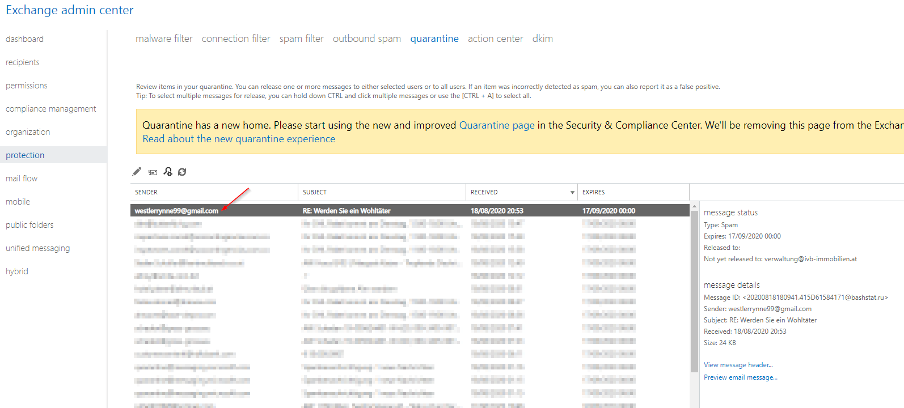Click the Released to line in message status
Screen dimensions: 904x408
pos(722,248)
